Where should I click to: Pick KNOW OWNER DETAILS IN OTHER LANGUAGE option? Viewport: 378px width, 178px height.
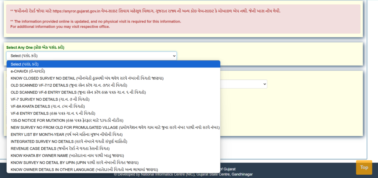(x=113, y=170)
